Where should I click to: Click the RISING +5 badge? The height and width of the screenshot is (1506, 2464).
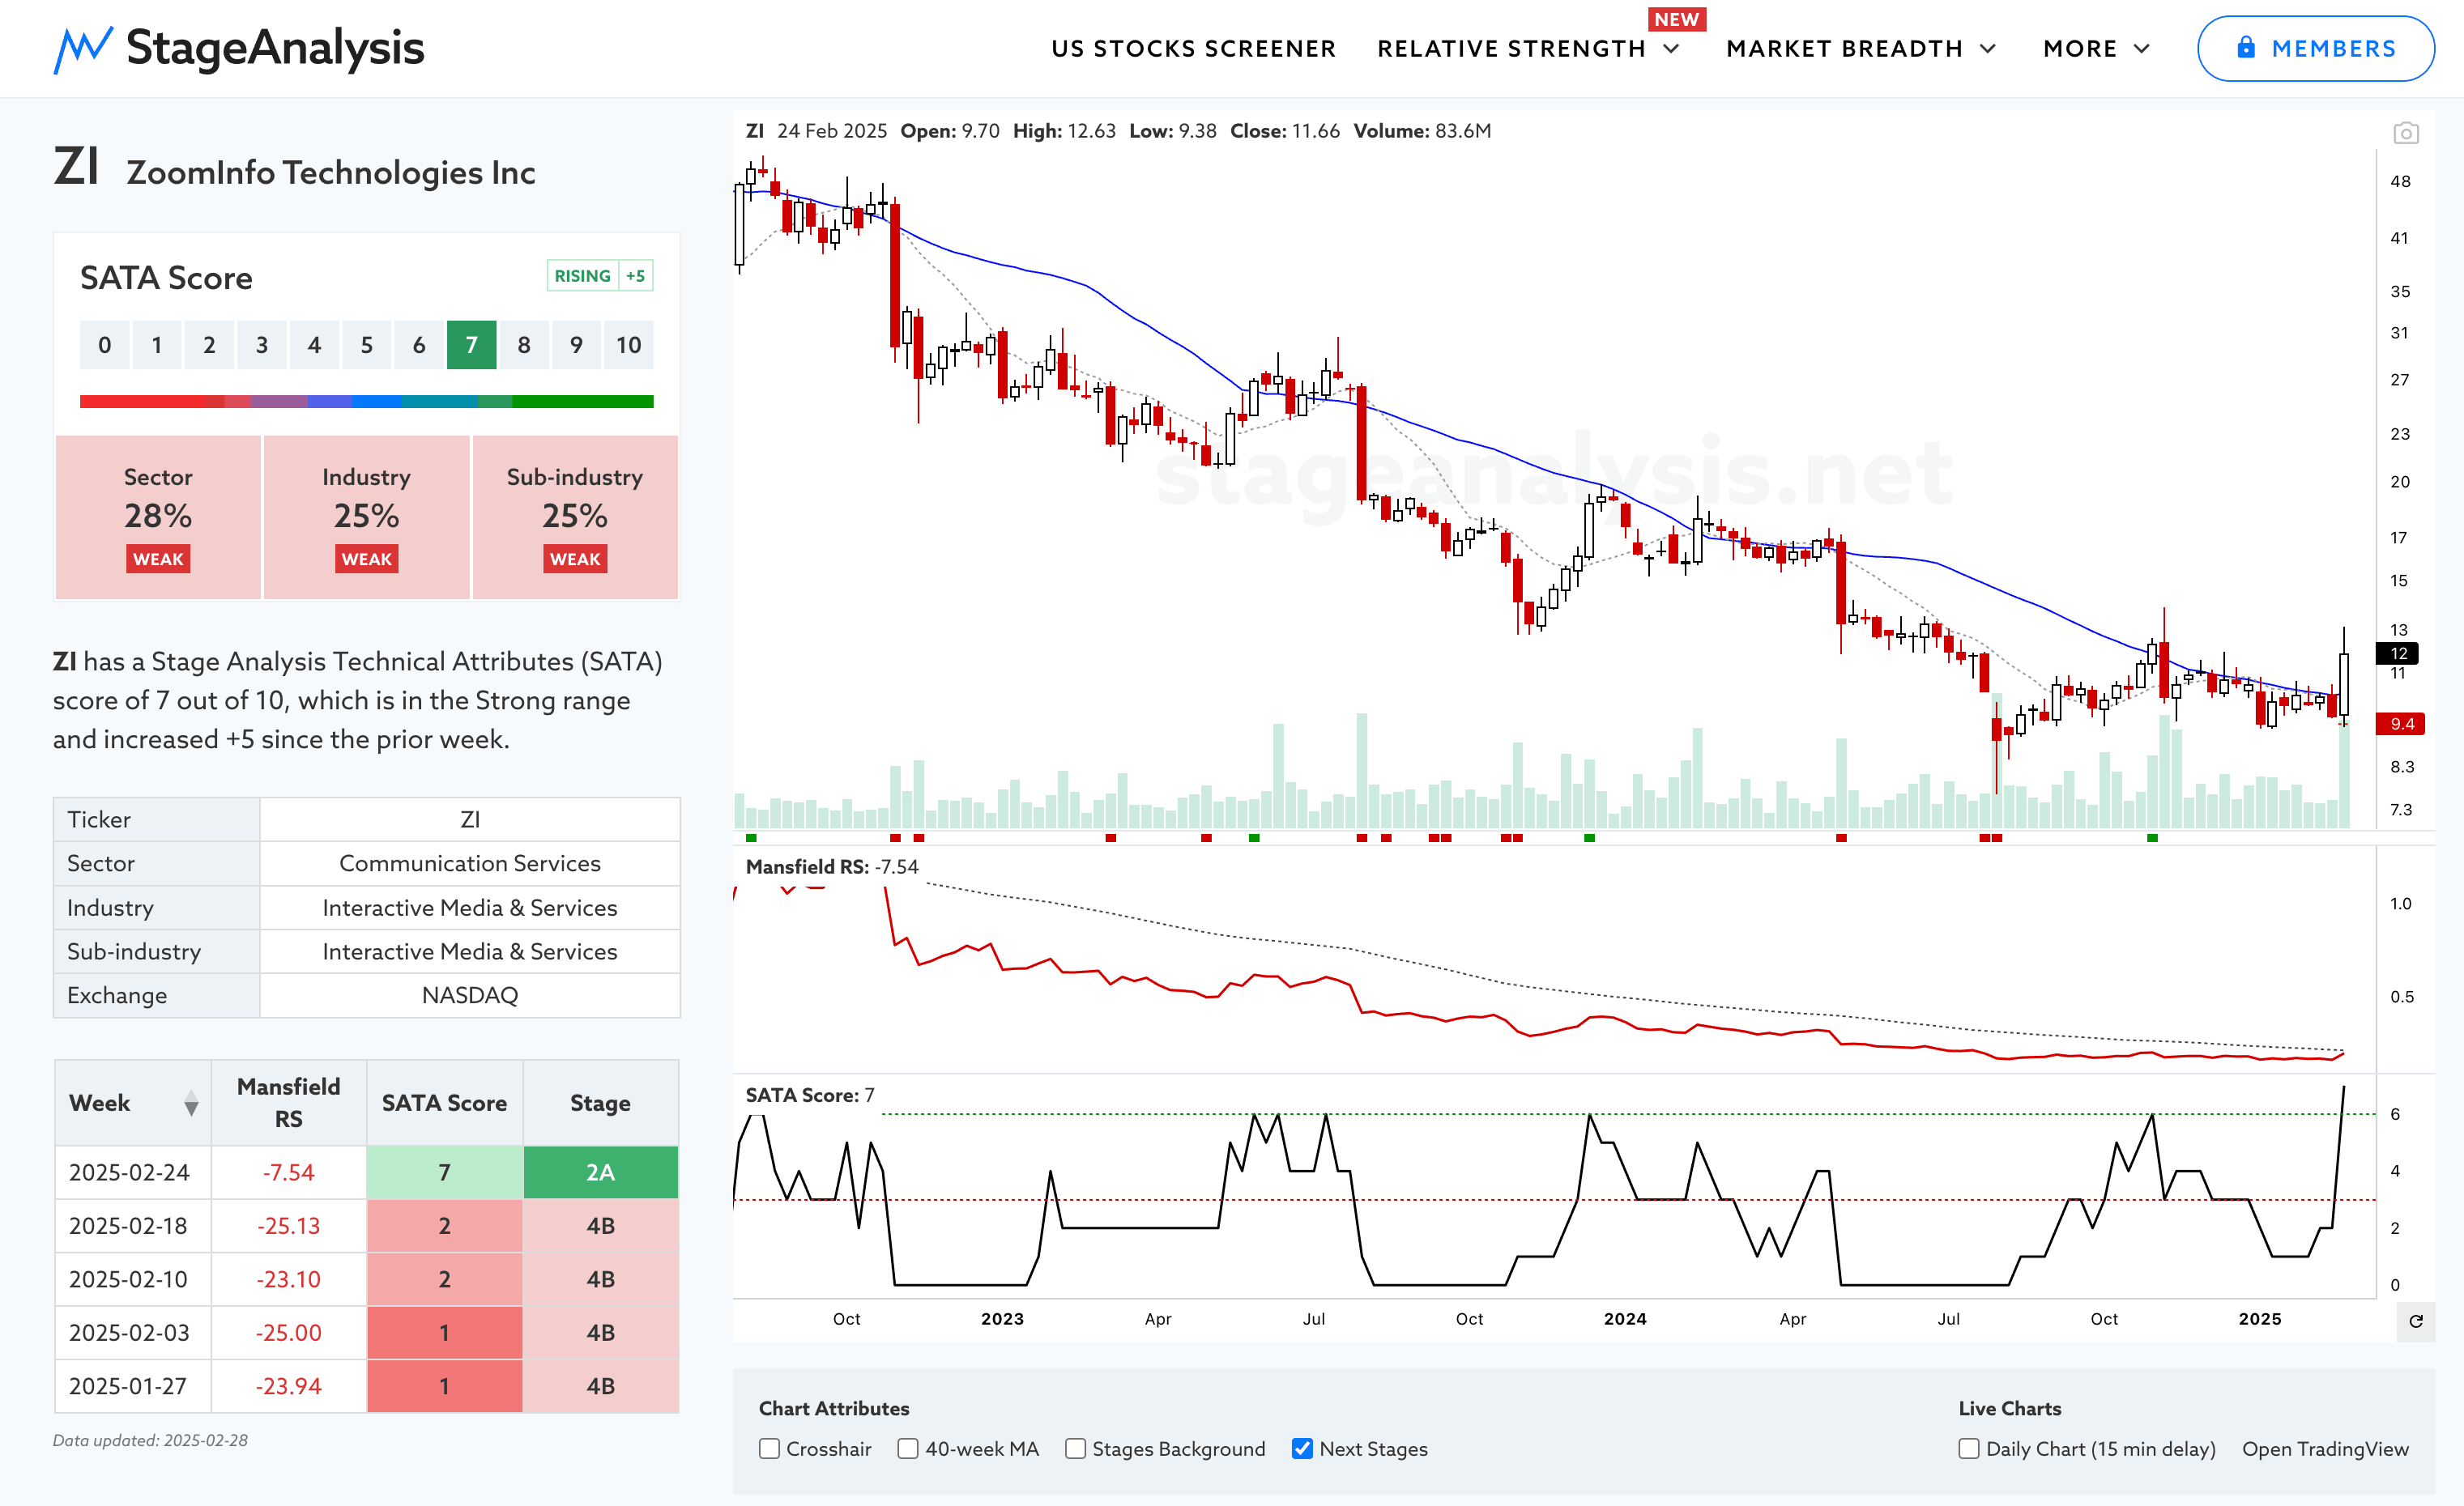[600, 276]
